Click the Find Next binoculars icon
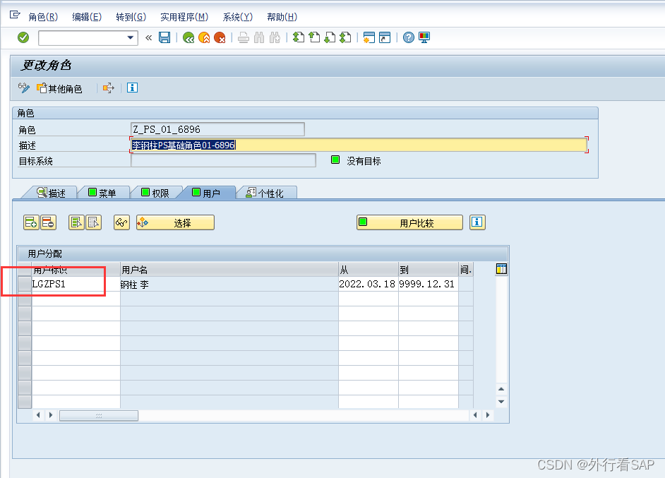Screen dimensions: 665x478 click(275, 37)
